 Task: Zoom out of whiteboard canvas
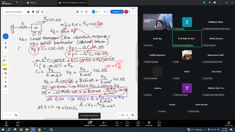119,115
